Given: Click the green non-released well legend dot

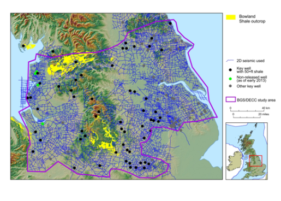Looking at the screenshot, I should (x=230, y=79).
